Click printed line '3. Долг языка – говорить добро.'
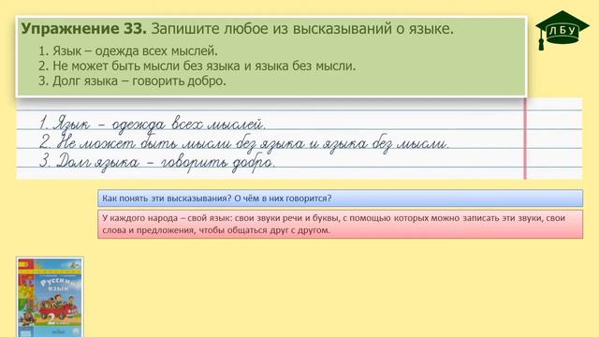Viewport: 599px width, 337px height. pos(132,81)
